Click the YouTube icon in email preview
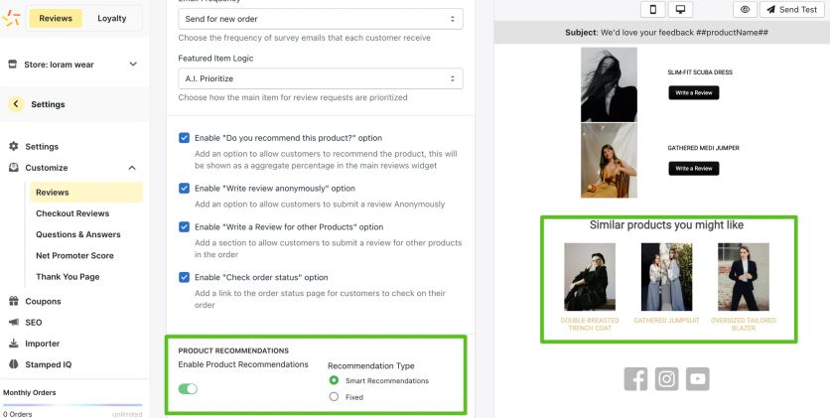830x418 pixels. coord(698,379)
